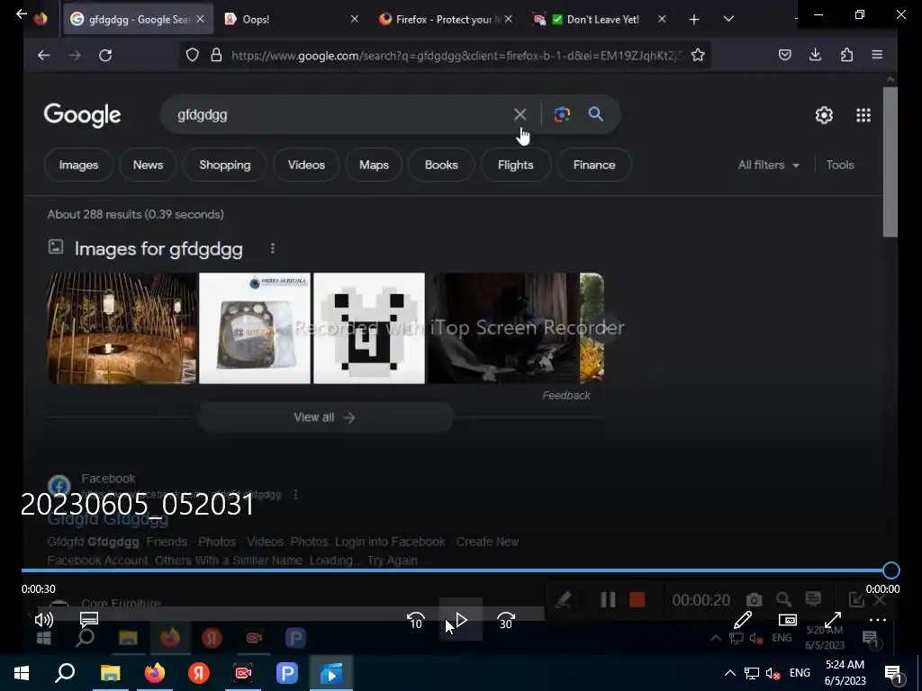
Task: Switch player to mini view
Action: (787, 620)
